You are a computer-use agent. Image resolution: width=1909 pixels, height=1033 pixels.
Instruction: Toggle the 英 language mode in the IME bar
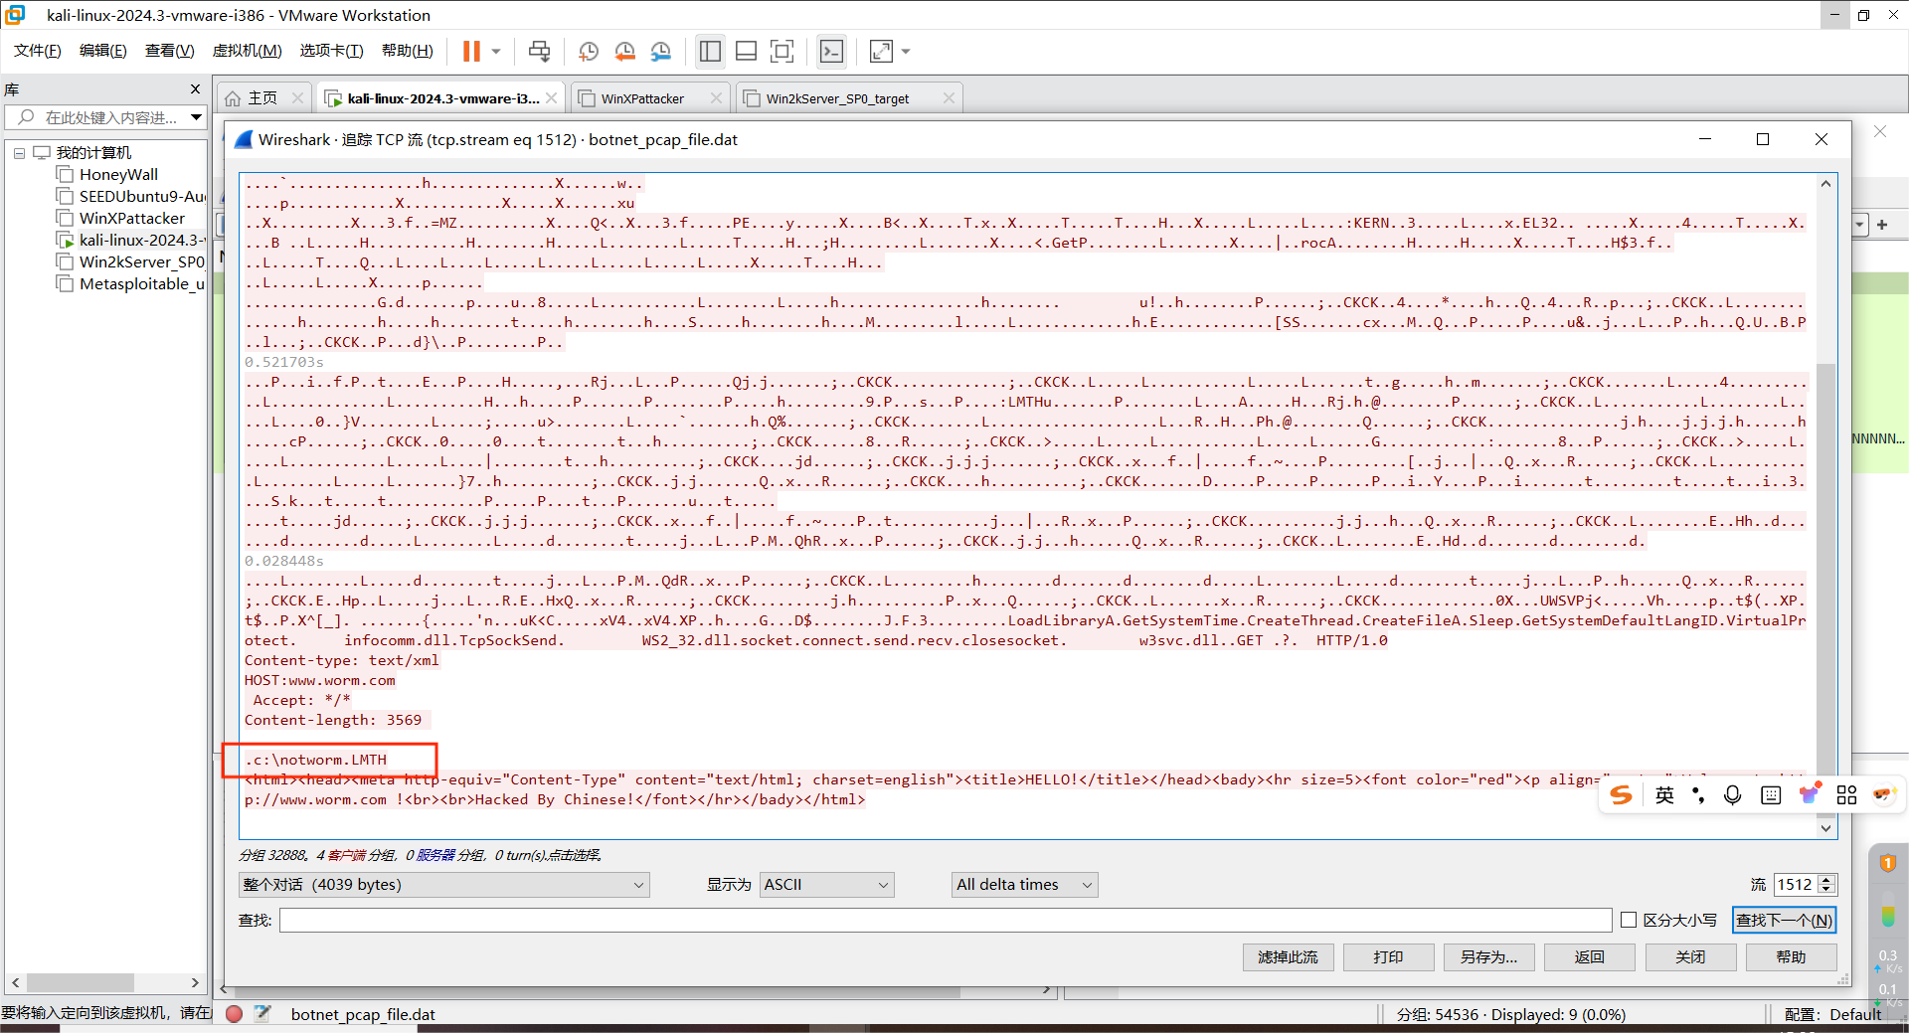[1664, 795]
